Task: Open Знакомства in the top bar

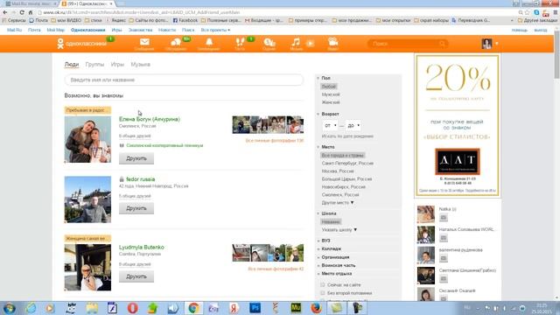Action: click(140, 30)
